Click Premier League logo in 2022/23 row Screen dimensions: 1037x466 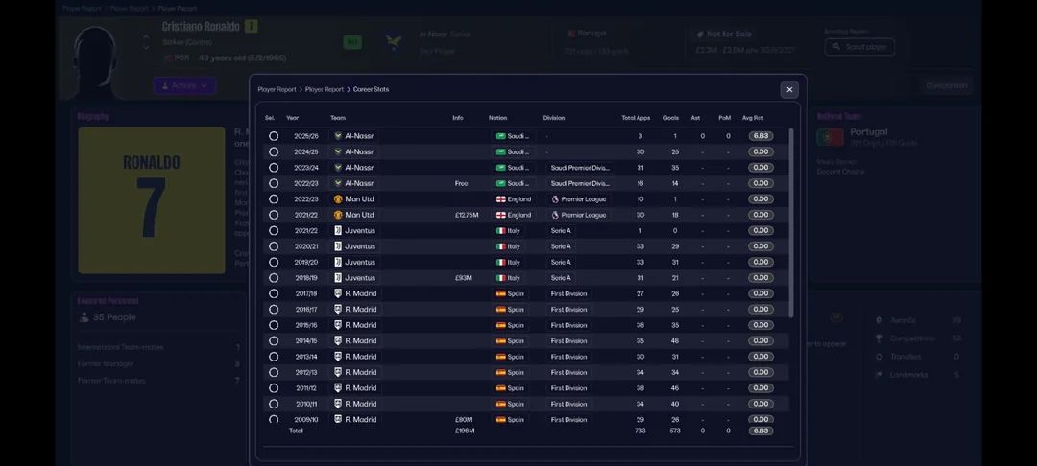coord(555,198)
